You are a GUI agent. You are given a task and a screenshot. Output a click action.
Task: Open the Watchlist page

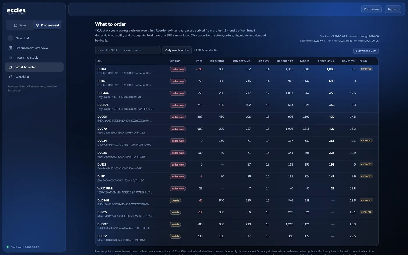(34, 77)
